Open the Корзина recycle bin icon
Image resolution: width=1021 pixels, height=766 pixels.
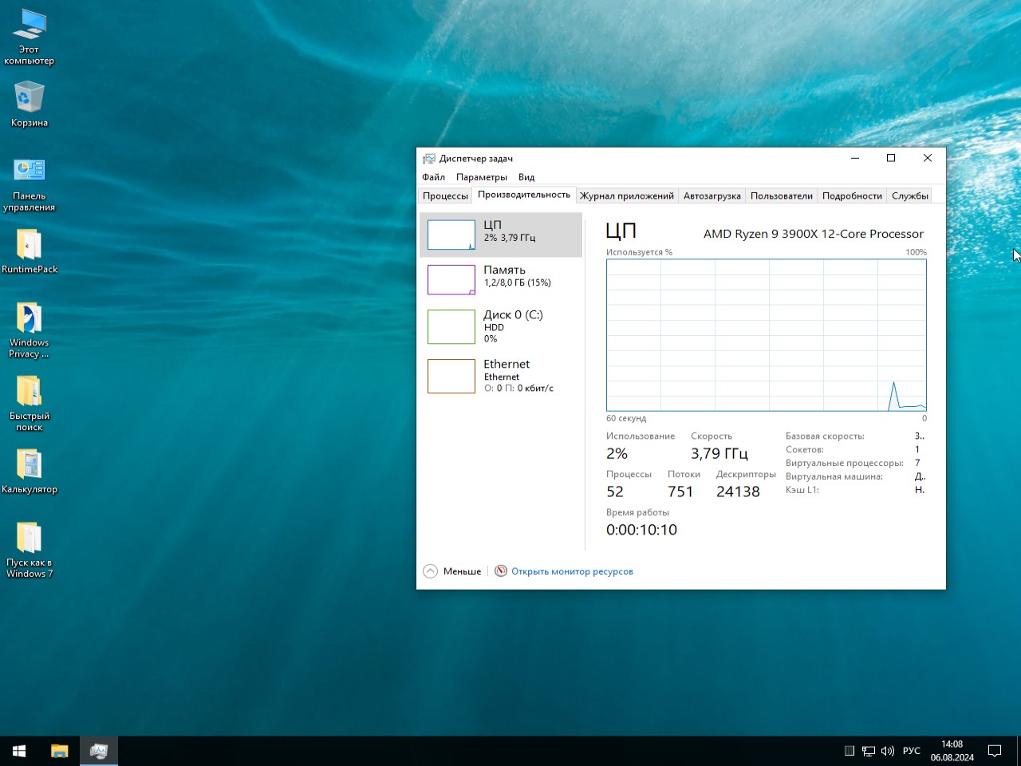coord(30,98)
